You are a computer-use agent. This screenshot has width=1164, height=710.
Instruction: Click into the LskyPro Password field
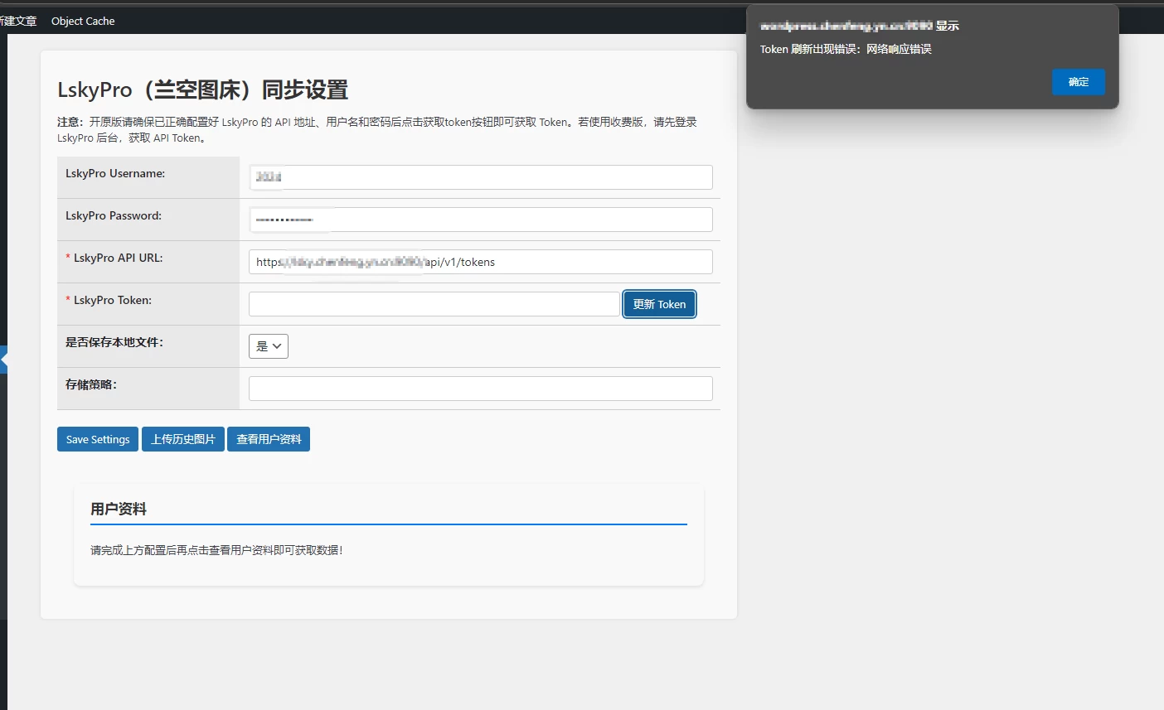click(481, 220)
